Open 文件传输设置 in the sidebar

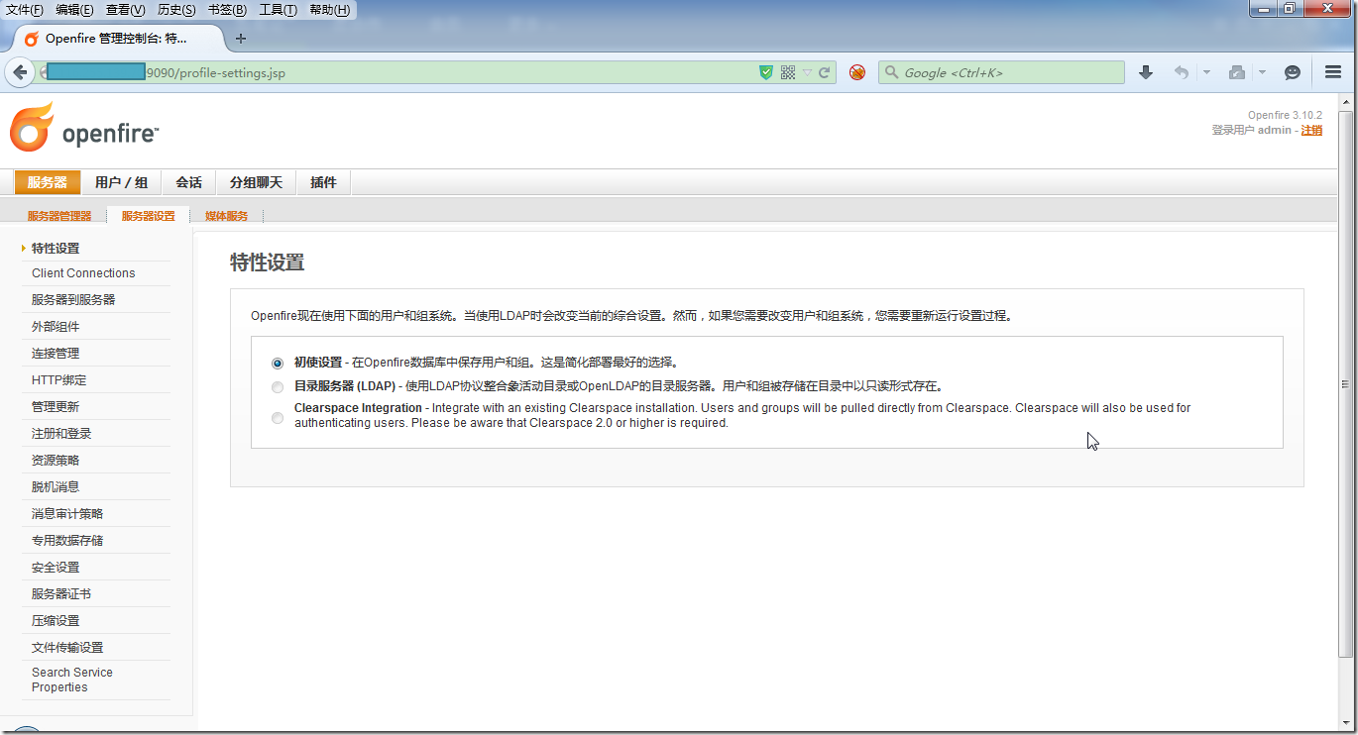click(67, 648)
